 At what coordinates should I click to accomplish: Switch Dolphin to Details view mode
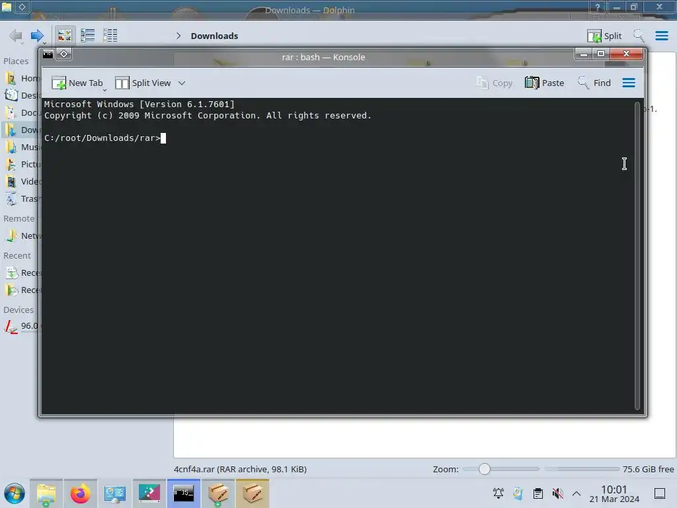tap(110, 36)
